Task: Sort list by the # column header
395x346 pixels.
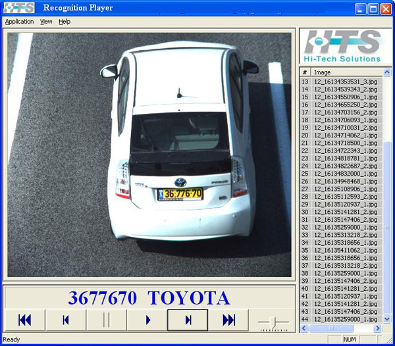Action: click(x=305, y=72)
